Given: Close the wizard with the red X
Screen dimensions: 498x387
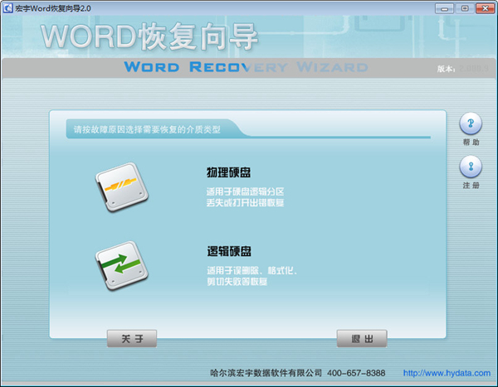Looking at the screenshot, I should pyautogui.click(x=485, y=8).
